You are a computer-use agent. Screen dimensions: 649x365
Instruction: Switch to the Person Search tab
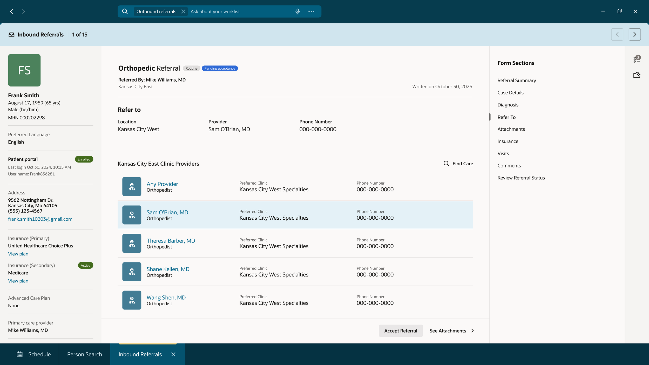84,354
